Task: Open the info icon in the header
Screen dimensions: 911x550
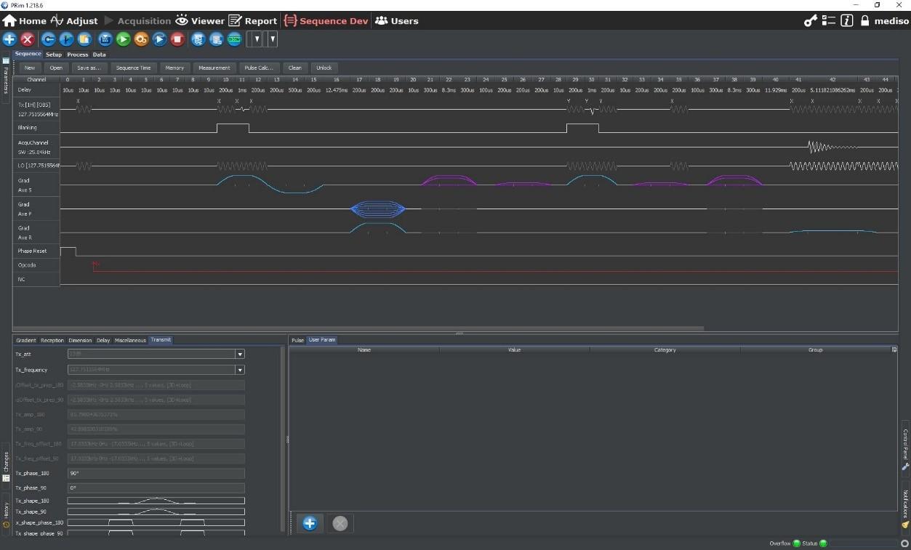Action: 846,21
